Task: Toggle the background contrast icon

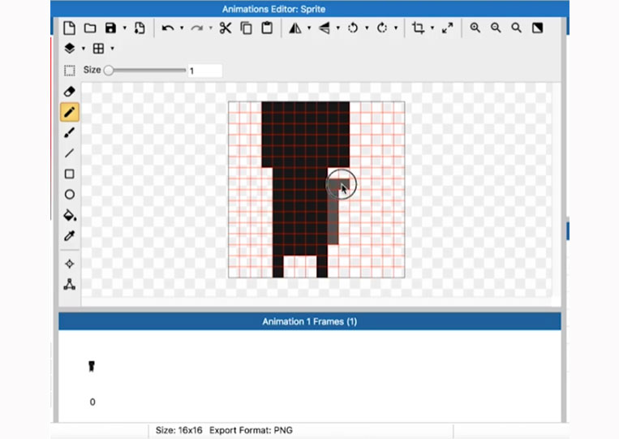Action: pyautogui.click(x=537, y=28)
